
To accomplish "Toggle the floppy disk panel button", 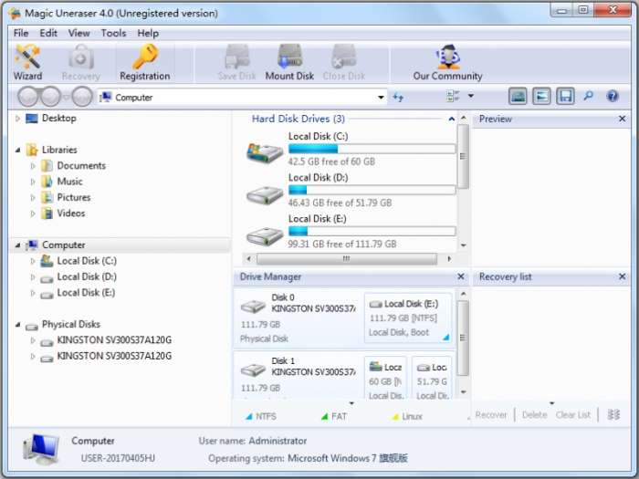I will tap(565, 97).
